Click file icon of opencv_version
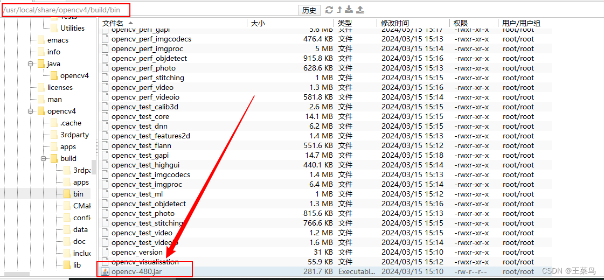Viewport: 604px width, 280px height. 105,252
